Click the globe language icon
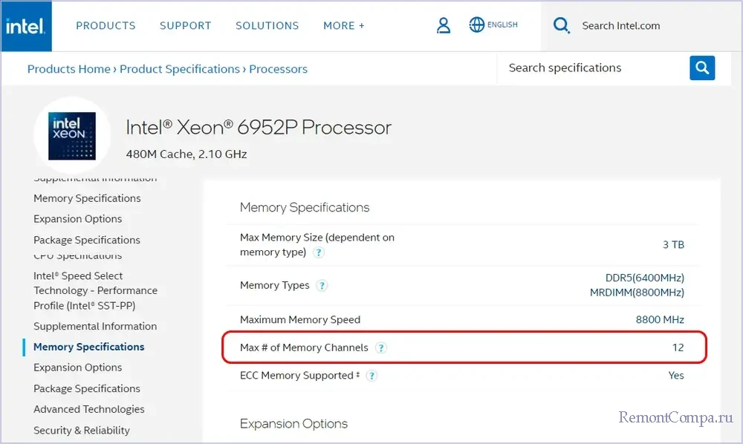Screen dimensions: 743x444 click(x=477, y=25)
